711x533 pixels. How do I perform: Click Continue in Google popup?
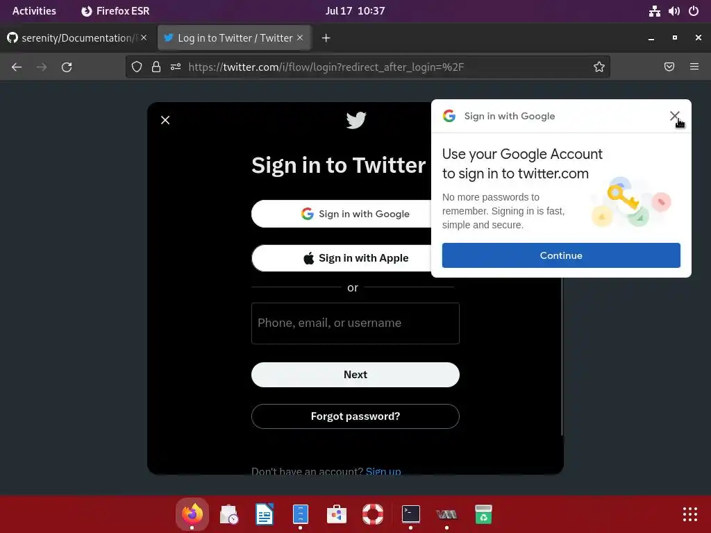pos(561,255)
